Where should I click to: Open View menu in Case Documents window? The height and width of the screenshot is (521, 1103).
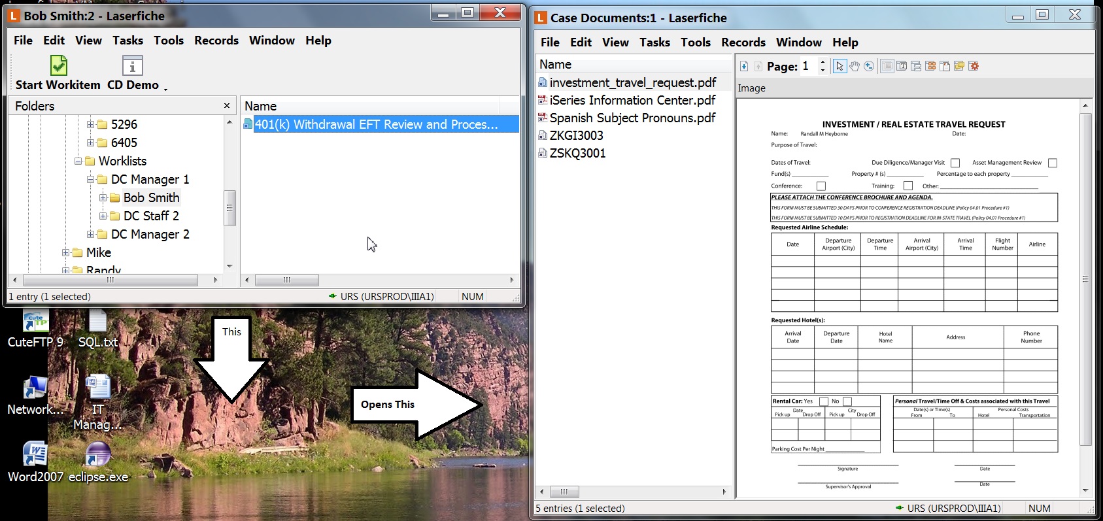click(x=615, y=42)
